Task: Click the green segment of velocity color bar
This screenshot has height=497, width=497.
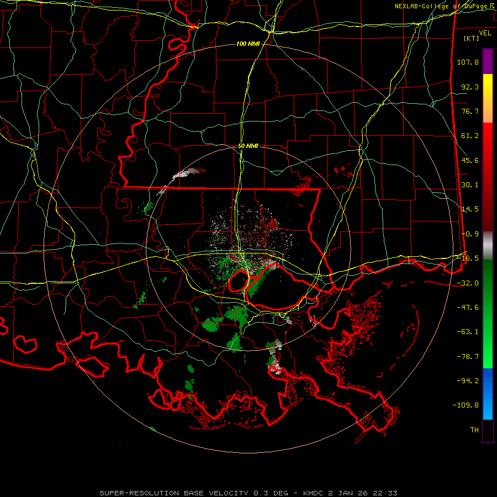Action: (x=488, y=314)
